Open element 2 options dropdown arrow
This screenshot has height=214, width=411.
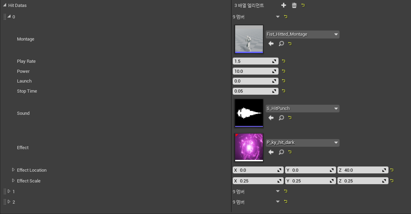coord(278,202)
